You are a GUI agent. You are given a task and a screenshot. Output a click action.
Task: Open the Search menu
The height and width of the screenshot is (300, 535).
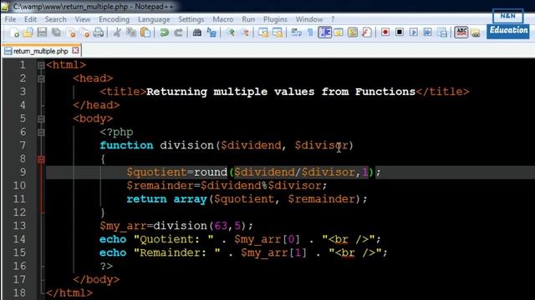[56, 19]
